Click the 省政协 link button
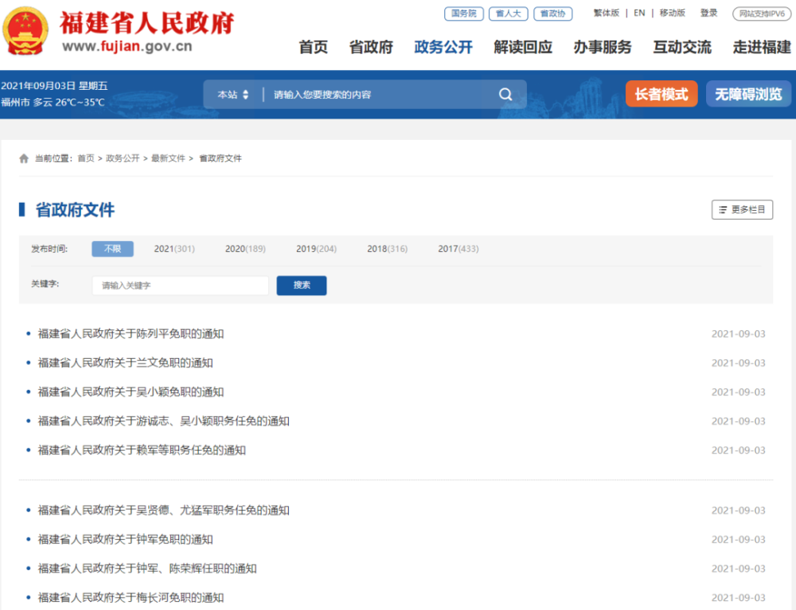796x610 pixels. pos(553,14)
